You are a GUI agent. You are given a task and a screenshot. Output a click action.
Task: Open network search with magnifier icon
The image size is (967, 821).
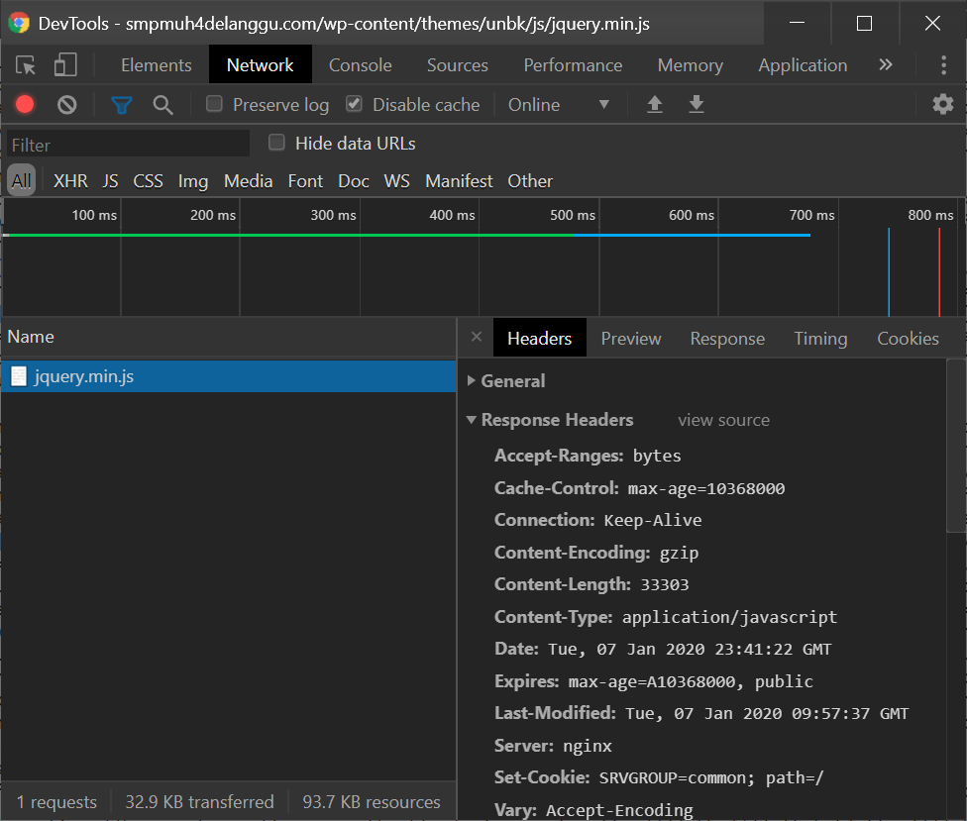[x=163, y=105]
